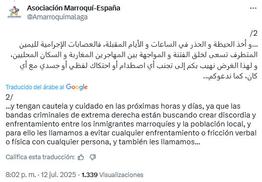The height and width of the screenshot is (182, 262).
Task: View the 1.339 Visualizaciones count
Action: coord(112,175)
